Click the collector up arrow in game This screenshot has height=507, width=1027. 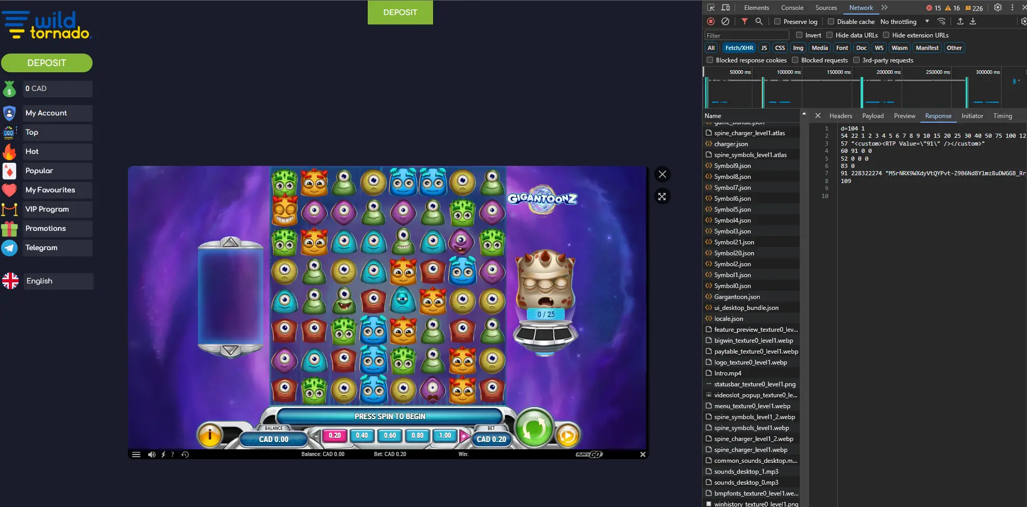click(x=230, y=242)
